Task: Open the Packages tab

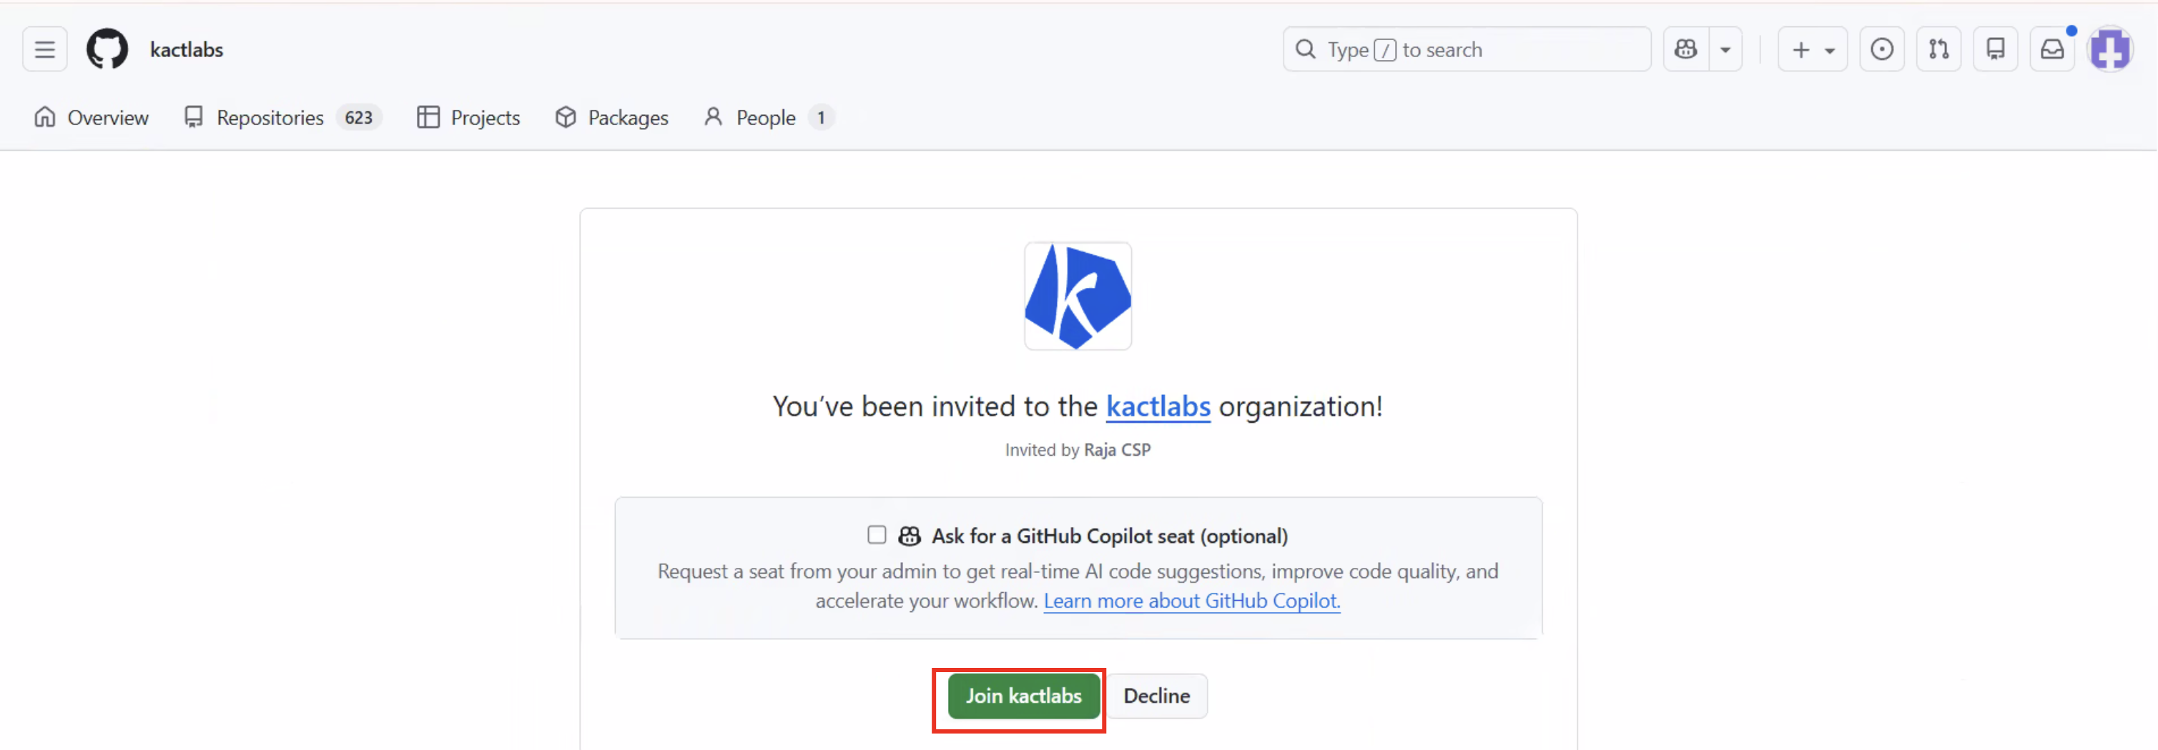Action: click(x=611, y=118)
